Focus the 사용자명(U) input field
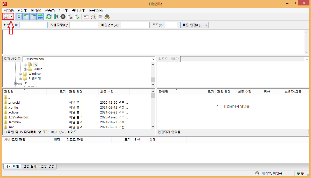This screenshot has height=178, width=311. 84,25
